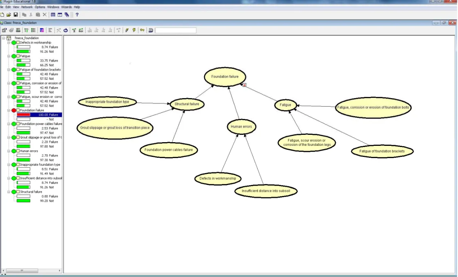The image size is (458, 277).
Task: Click the yellow pencil edit mode icon
Action: coord(127,30)
